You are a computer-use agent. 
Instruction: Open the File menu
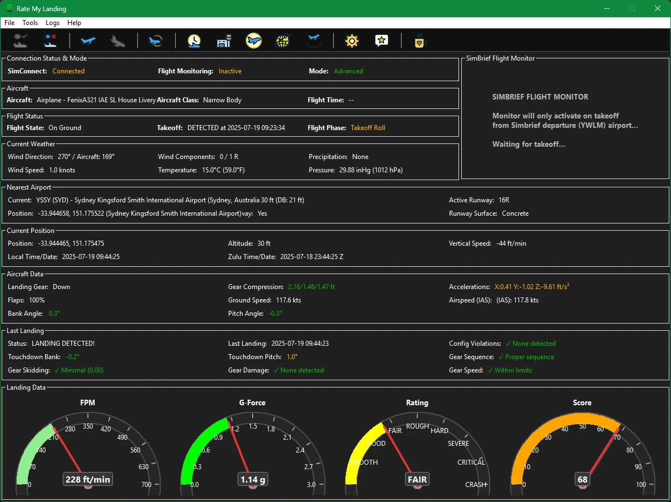(9, 23)
